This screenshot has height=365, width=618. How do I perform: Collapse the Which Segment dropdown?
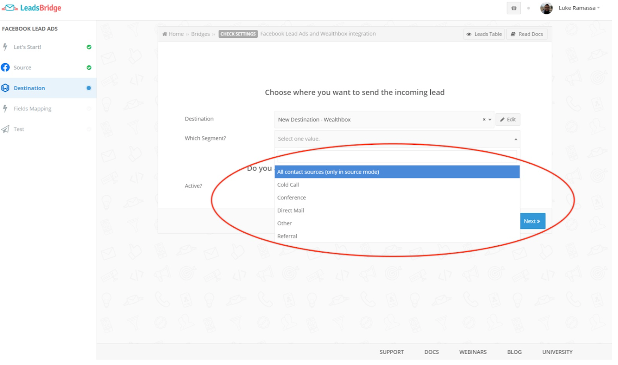point(516,139)
